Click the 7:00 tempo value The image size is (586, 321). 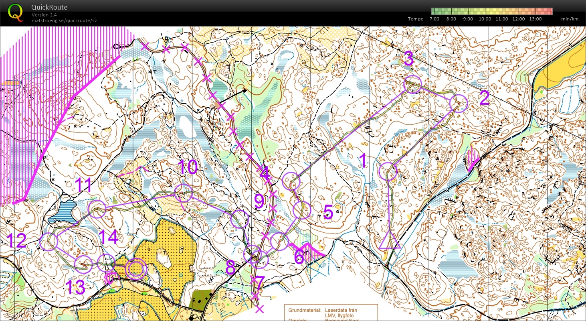434,19
